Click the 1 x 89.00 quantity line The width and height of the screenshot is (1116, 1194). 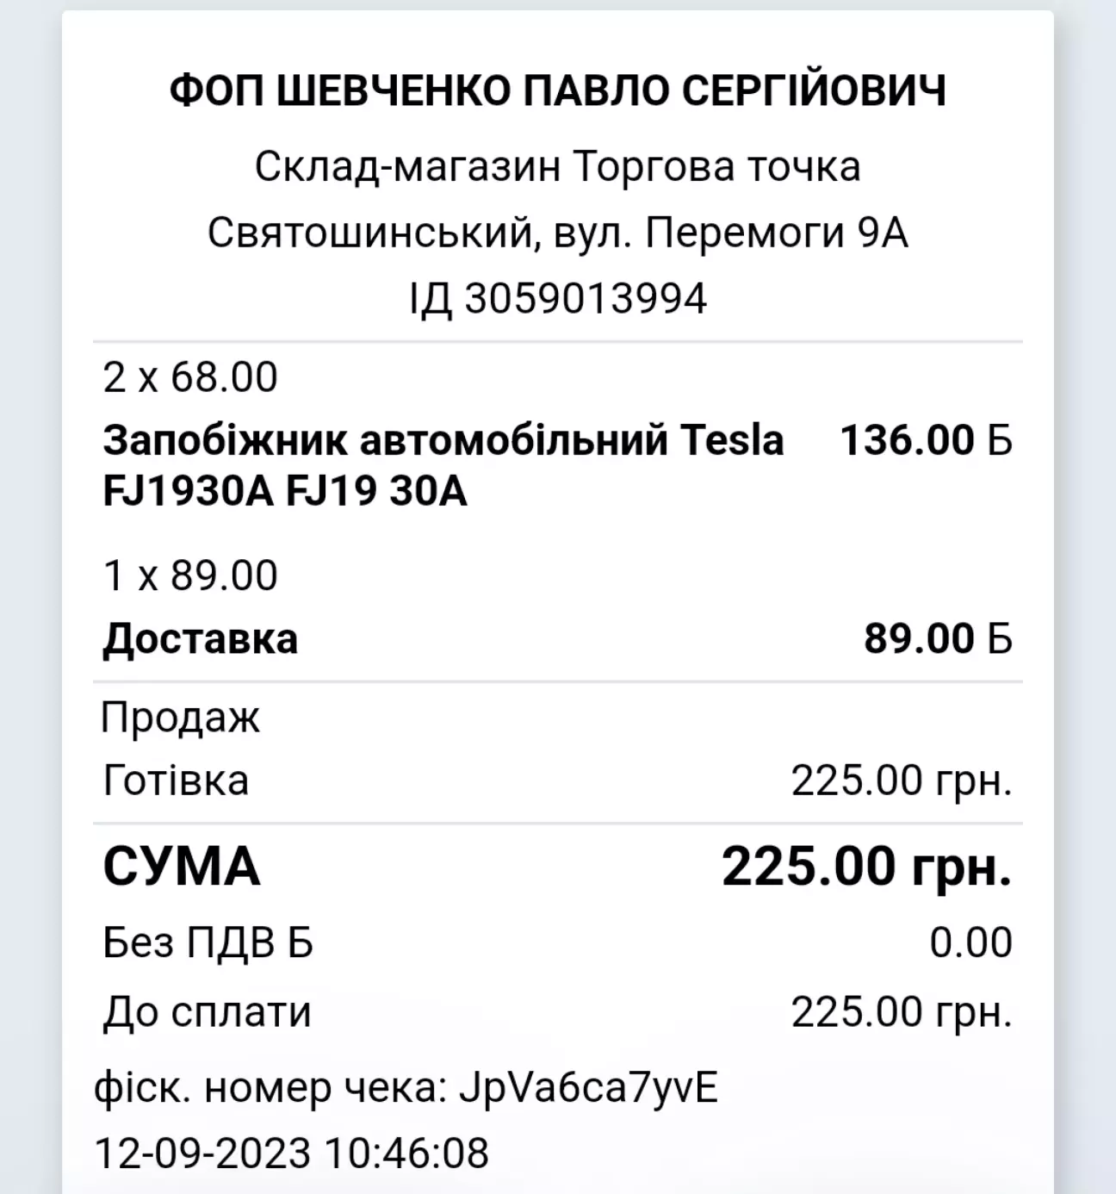pyautogui.click(x=190, y=575)
